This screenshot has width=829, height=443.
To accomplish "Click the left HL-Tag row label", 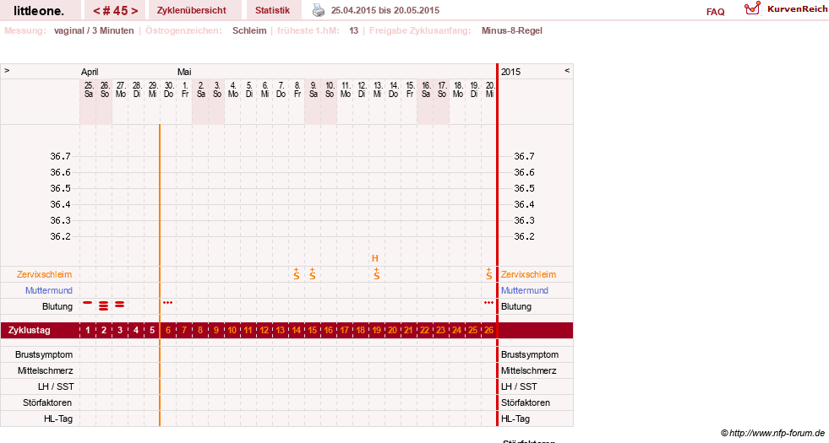I will (x=58, y=419).
